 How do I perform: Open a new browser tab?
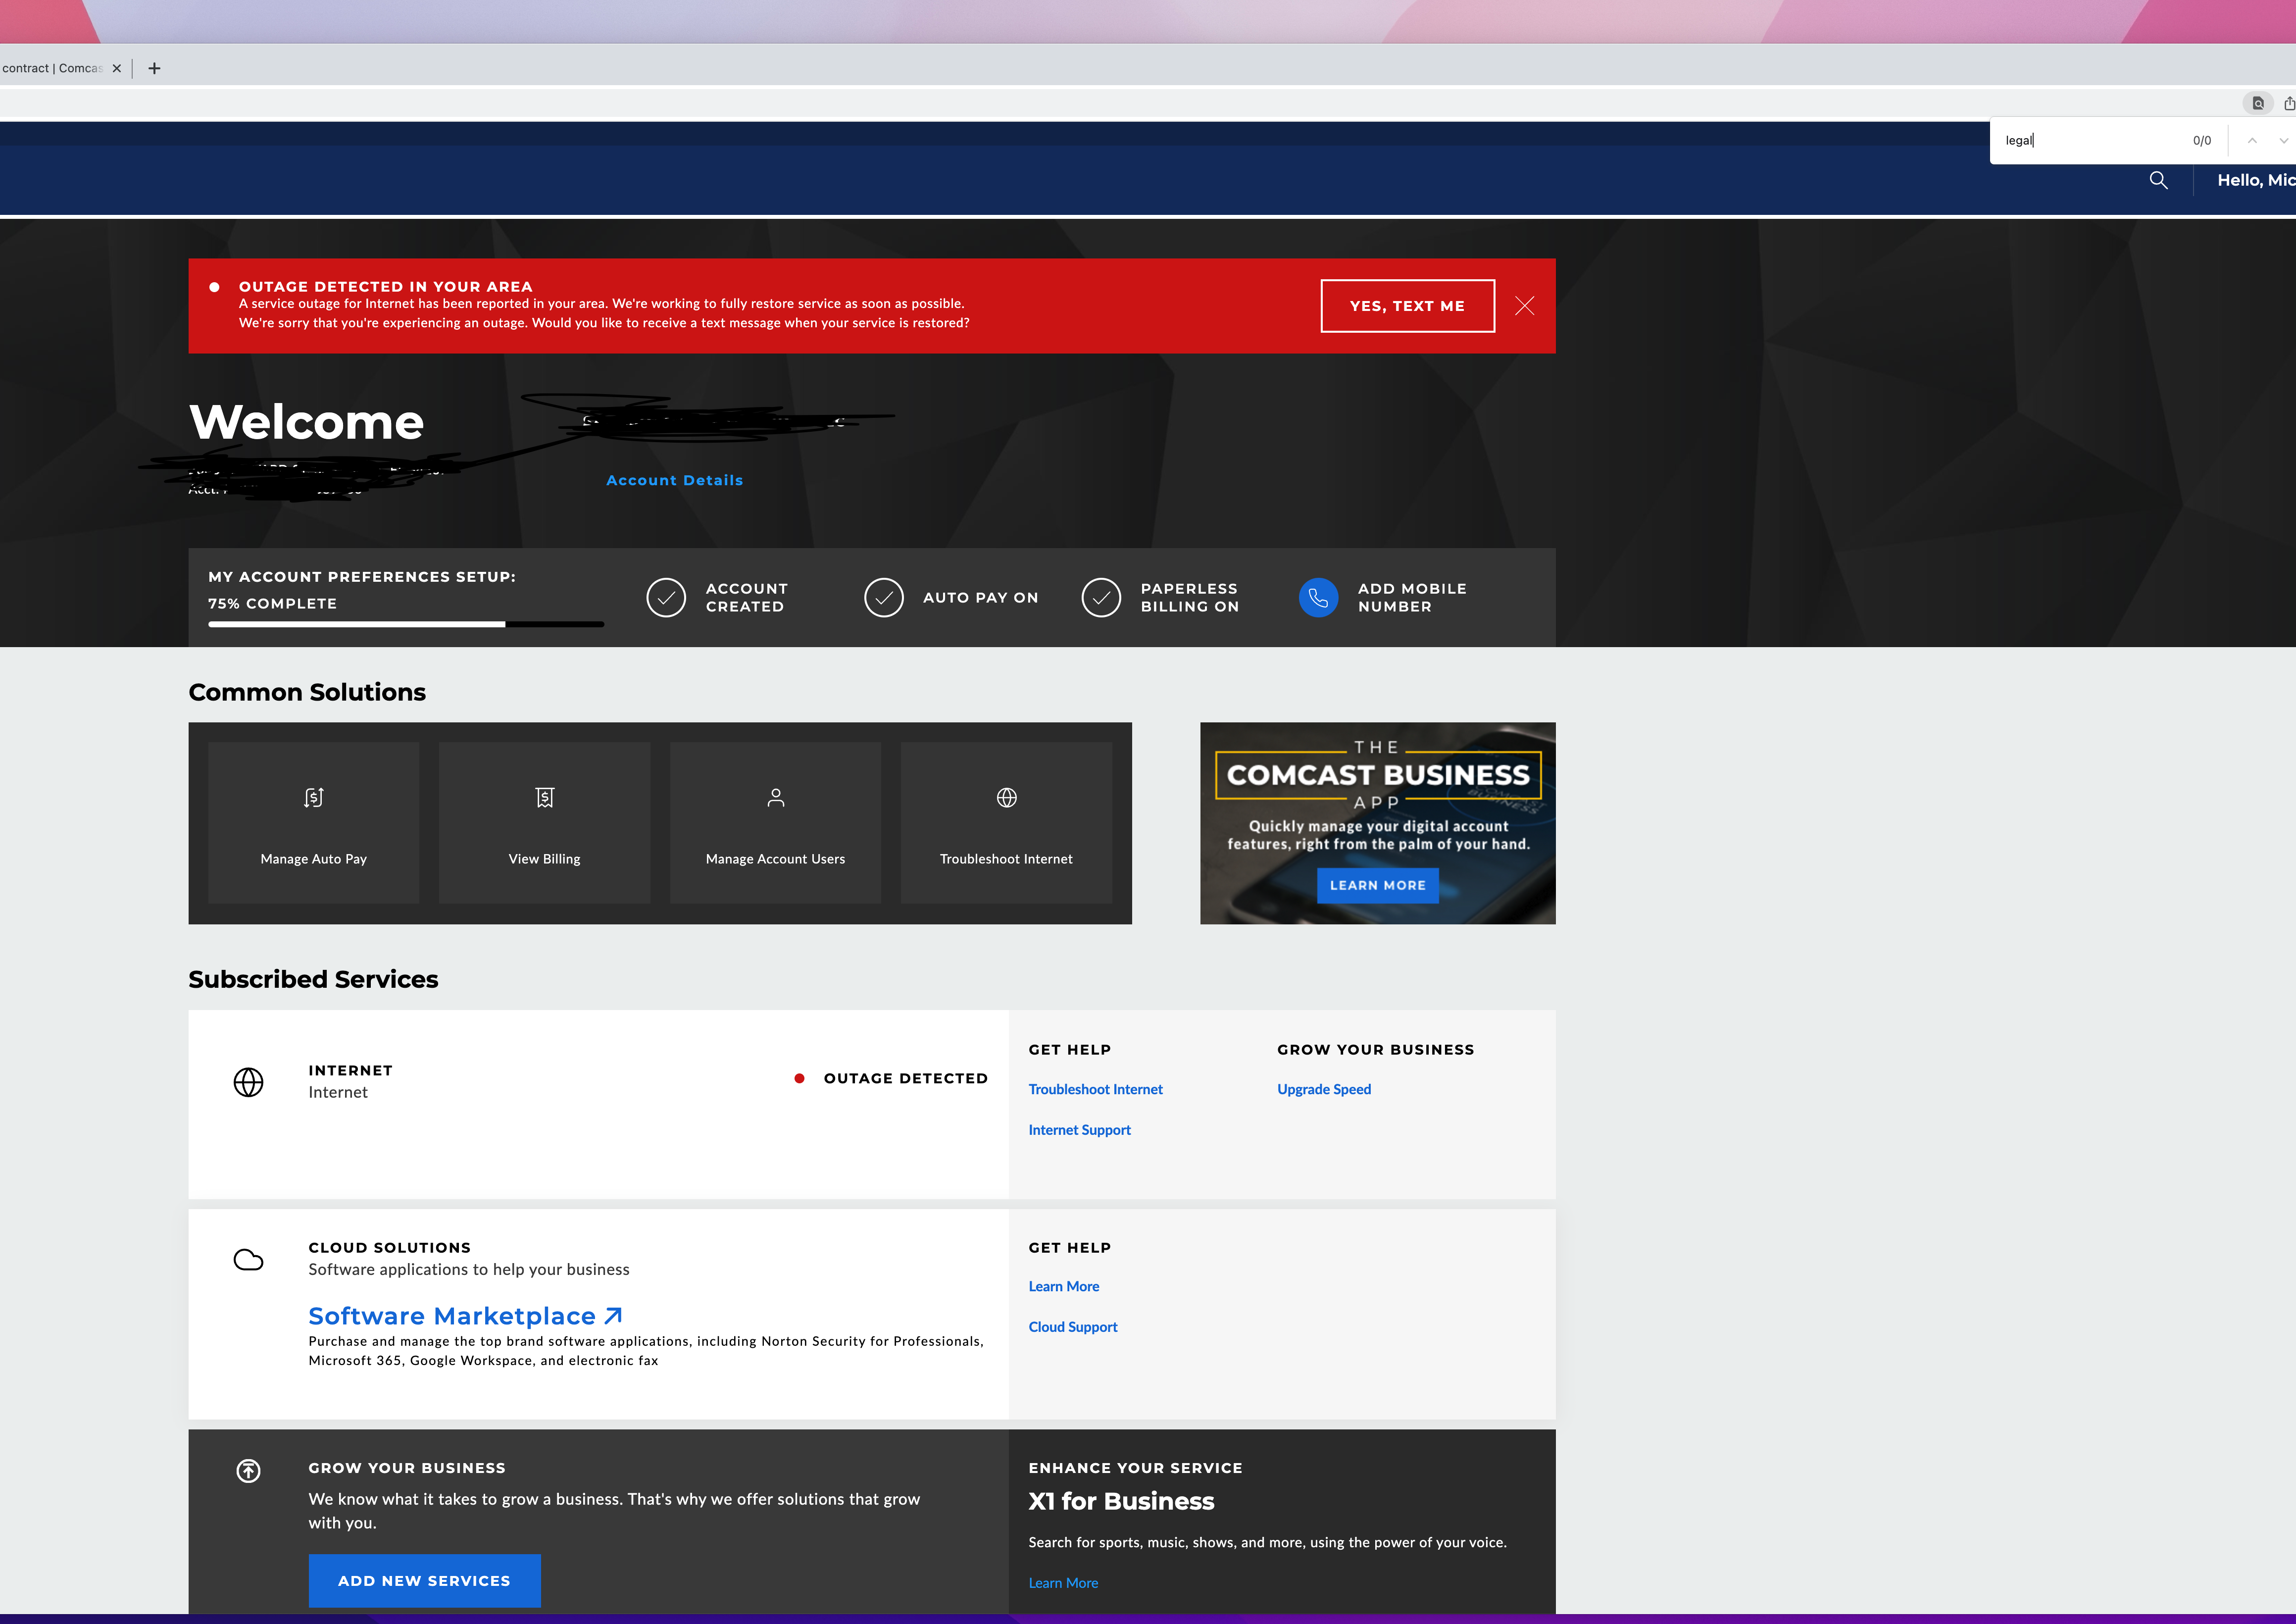pyautogui.click(x=154, y=68)
